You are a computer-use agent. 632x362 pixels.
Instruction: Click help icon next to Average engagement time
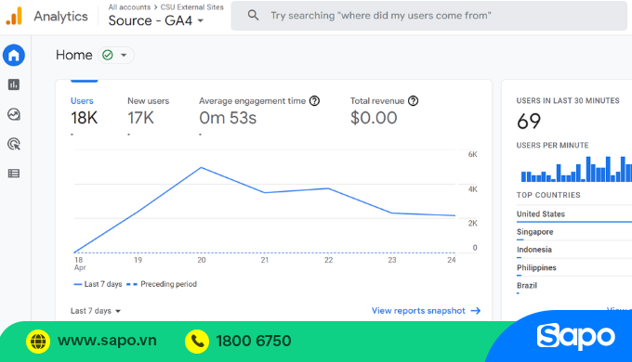tap(314, 101)
